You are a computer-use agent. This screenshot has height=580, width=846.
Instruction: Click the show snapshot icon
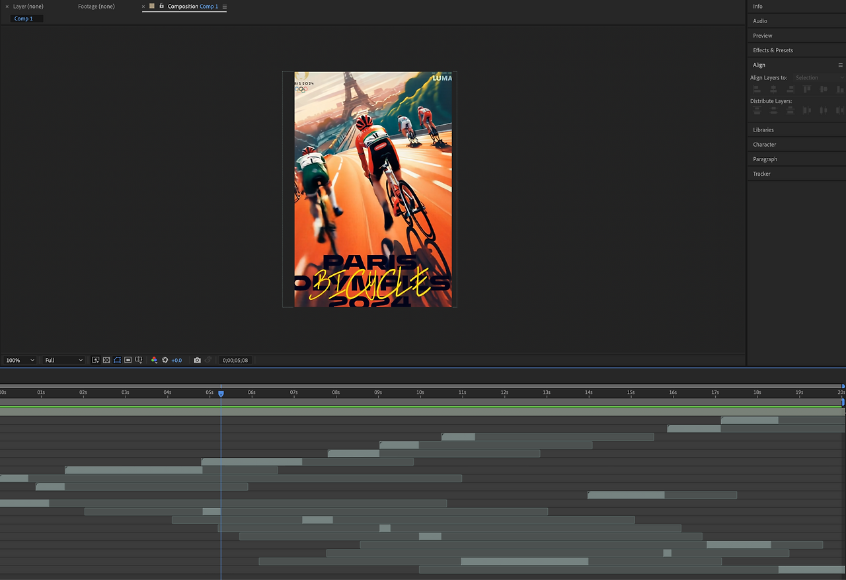coord(208,360)
